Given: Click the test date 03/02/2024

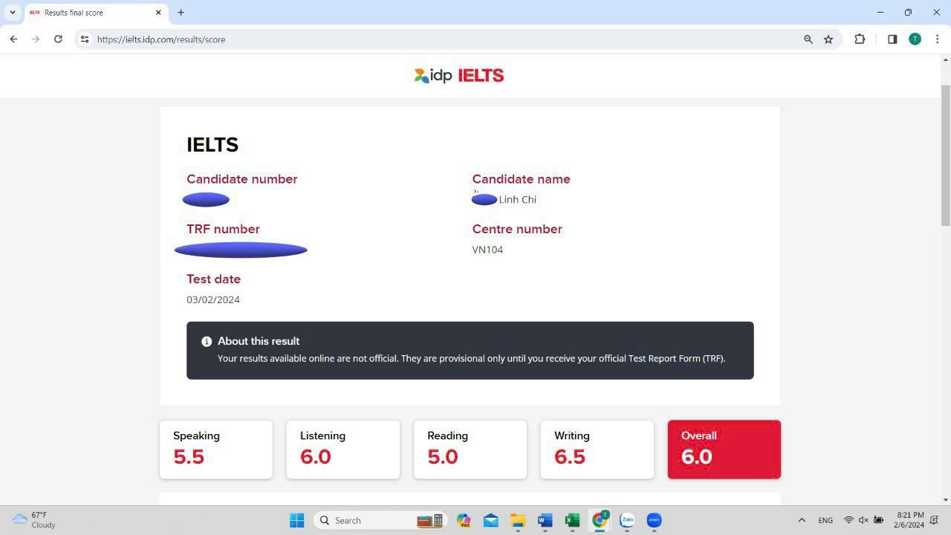Looking at the screenshot, I should pyautogui.click(x=213, y=299).
